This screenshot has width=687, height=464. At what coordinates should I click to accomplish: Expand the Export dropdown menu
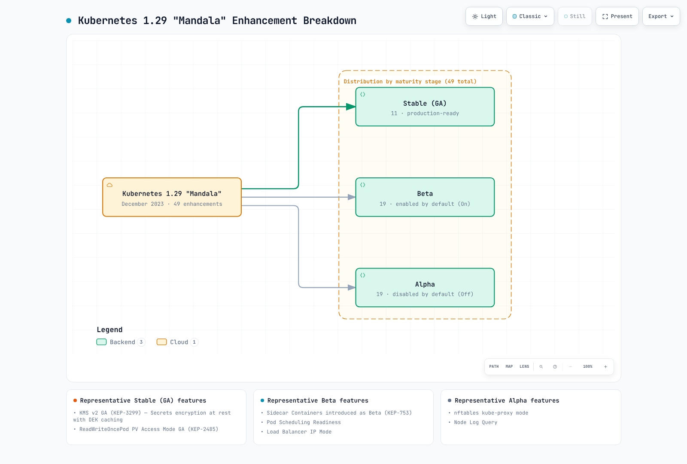[x=661, y=16]
